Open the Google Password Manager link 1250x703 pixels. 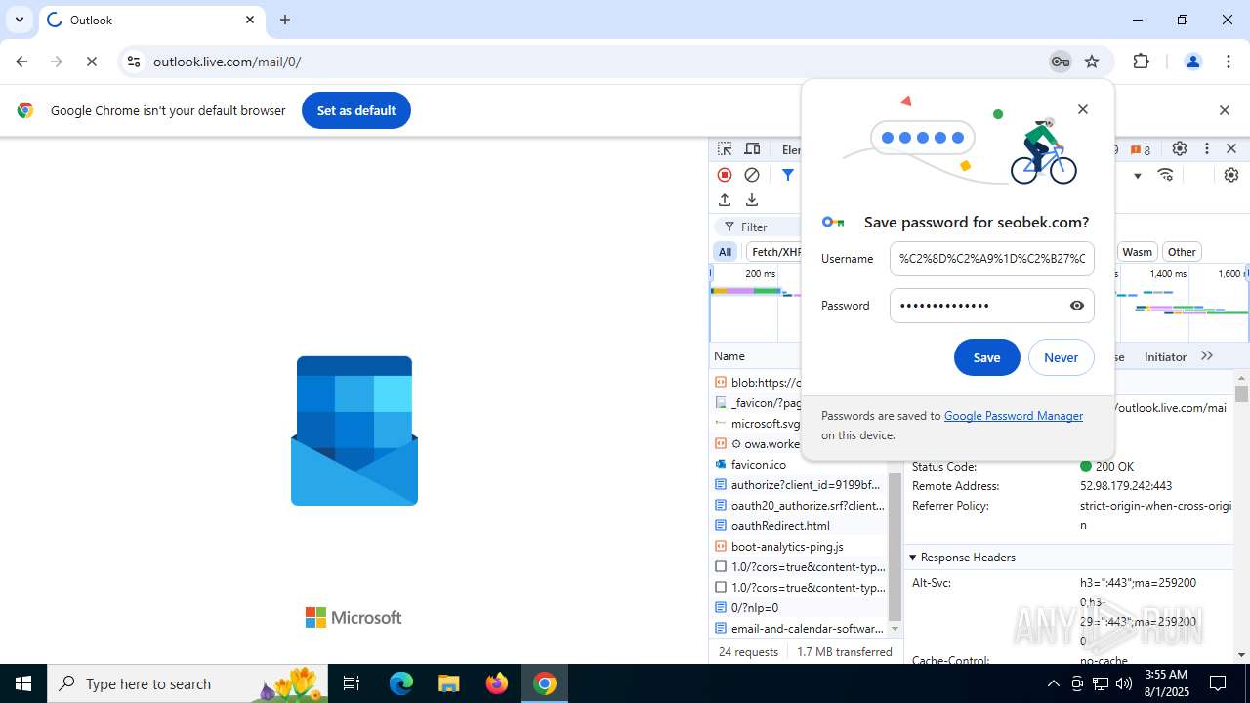pyautogui.click(x=1013, y=416)
